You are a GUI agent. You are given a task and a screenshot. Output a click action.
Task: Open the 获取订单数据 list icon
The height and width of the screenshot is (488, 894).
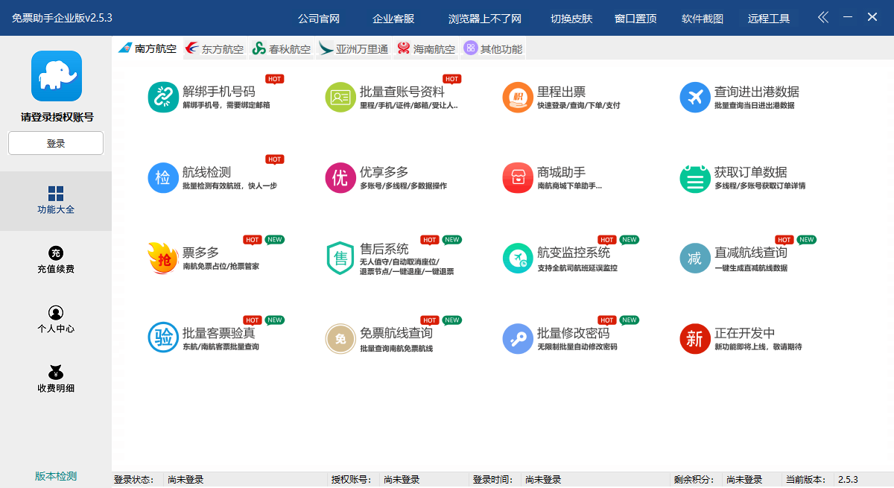click(x=695, y=178)
